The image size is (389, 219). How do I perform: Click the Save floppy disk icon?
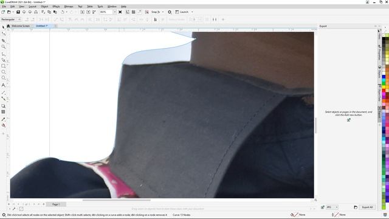pos(18,12)
